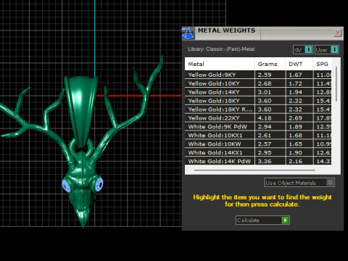
Task: Select the White Gold:10KX1 row
Action: (x=258, y=136)
